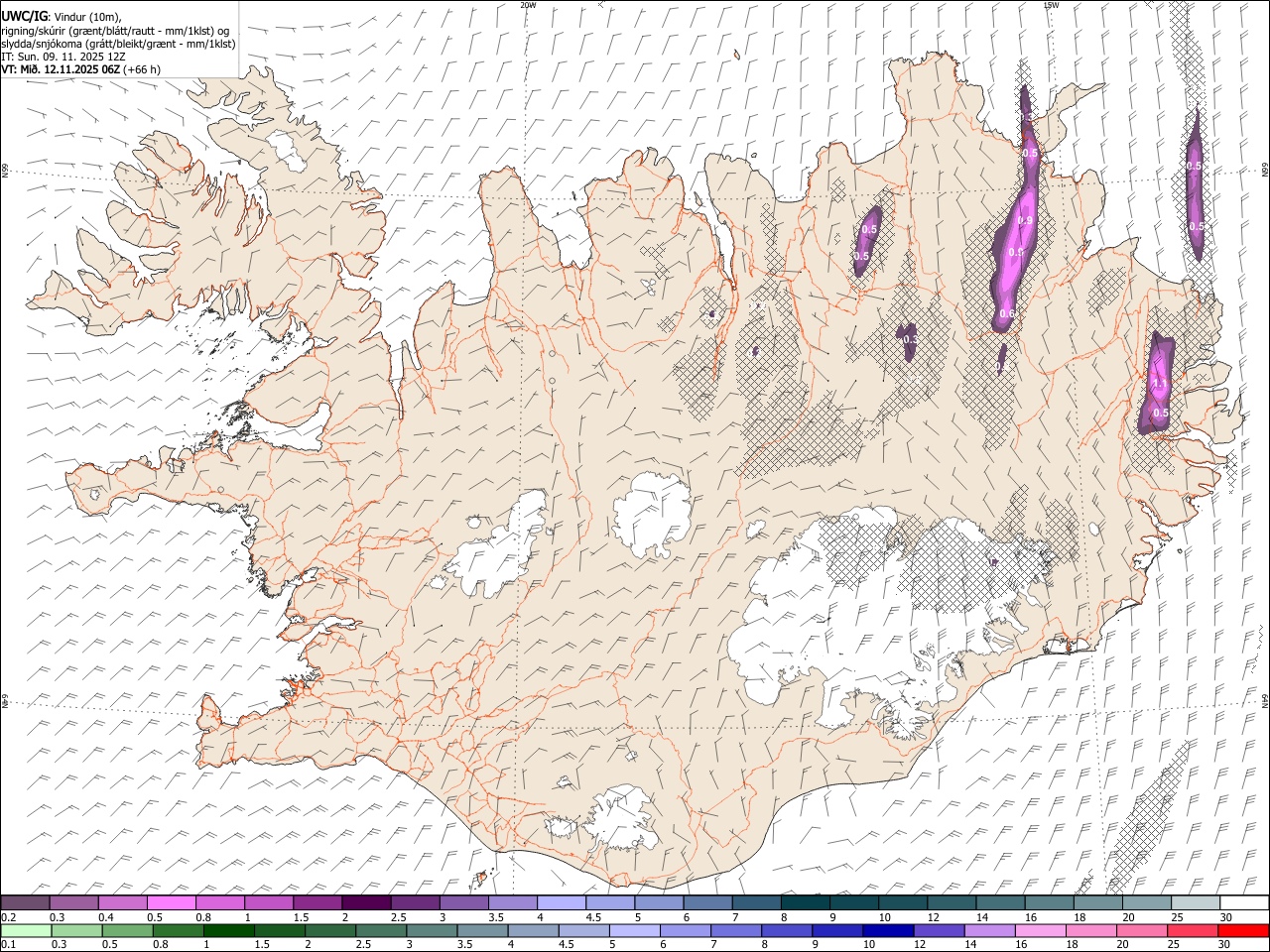Click the 'VT: Mið. 12.11.2025 06Z (+66 h)' line
This screenshot has height=952, width=1270.
tap(81, 69)
